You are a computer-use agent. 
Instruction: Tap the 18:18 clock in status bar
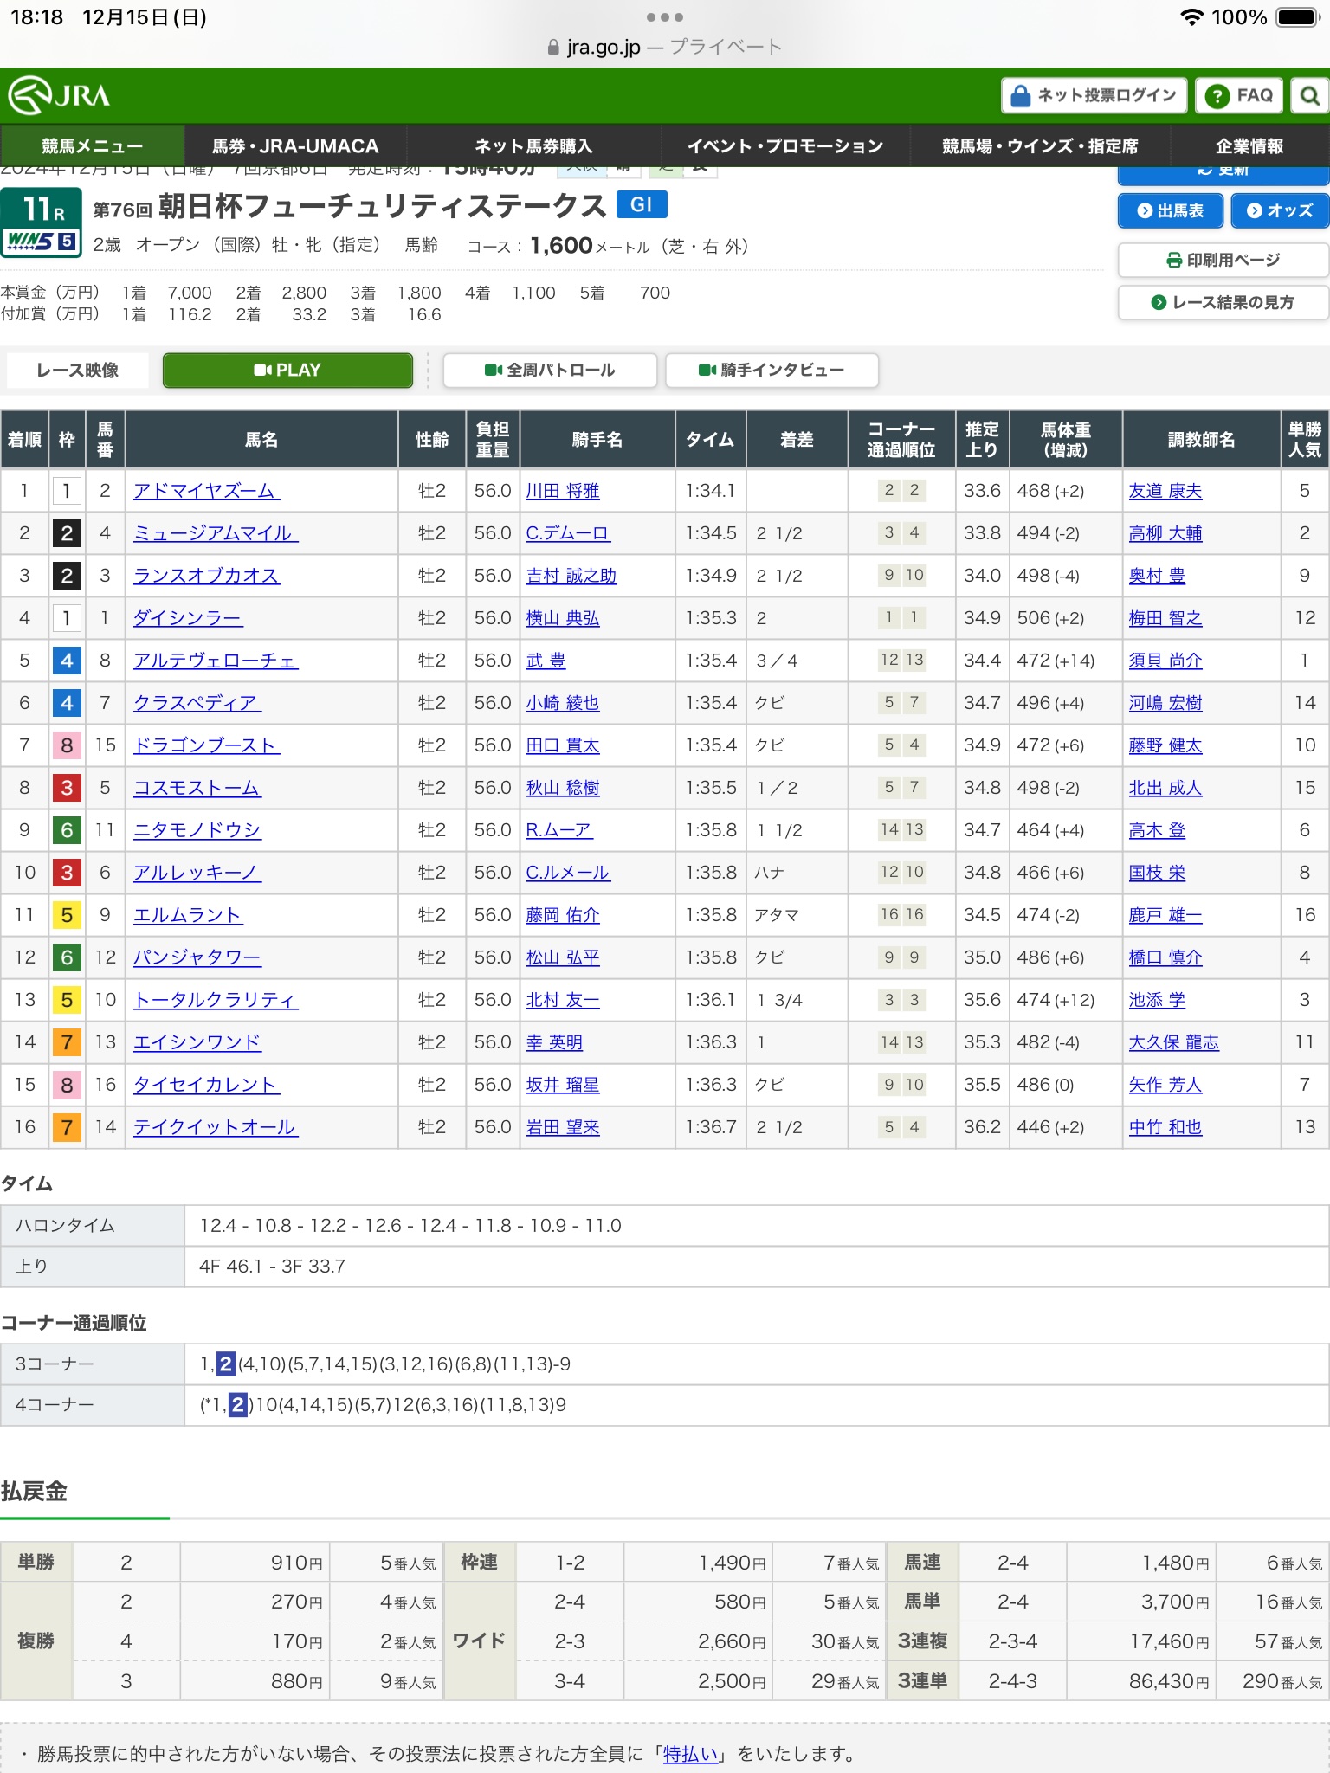(x=36, y=17)
